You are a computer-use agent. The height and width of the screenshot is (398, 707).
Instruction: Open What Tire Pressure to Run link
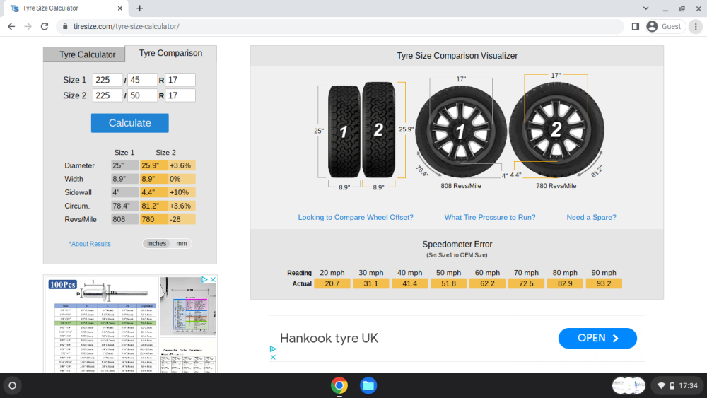click(x=490, y=217)
